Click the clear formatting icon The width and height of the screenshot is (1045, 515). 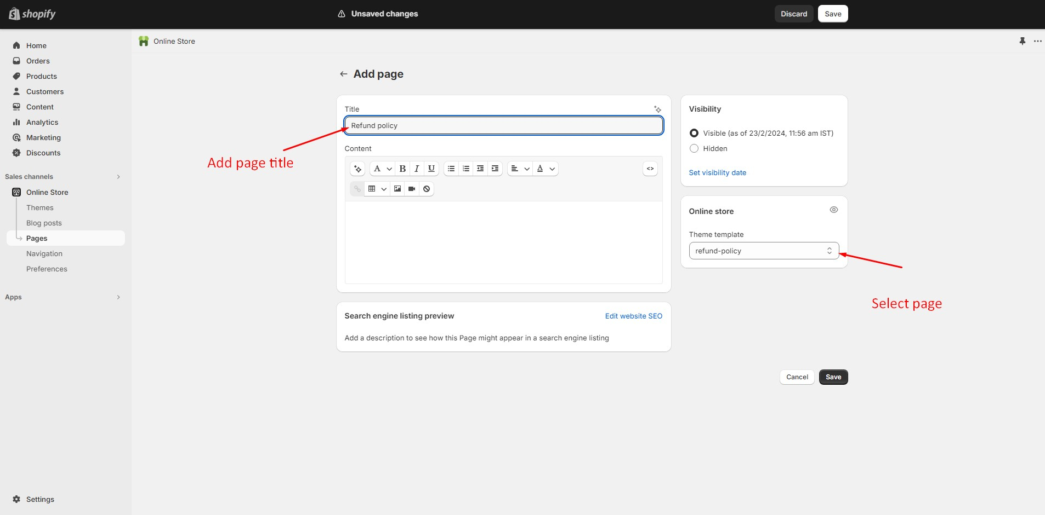click(427, 189)
